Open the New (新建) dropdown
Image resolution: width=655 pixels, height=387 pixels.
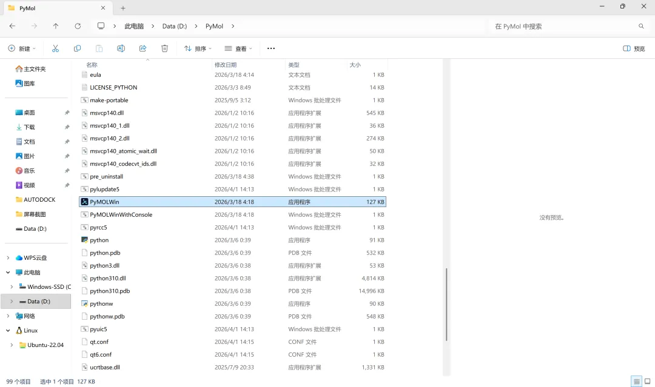pyautogui.click(x=22, y=48)
